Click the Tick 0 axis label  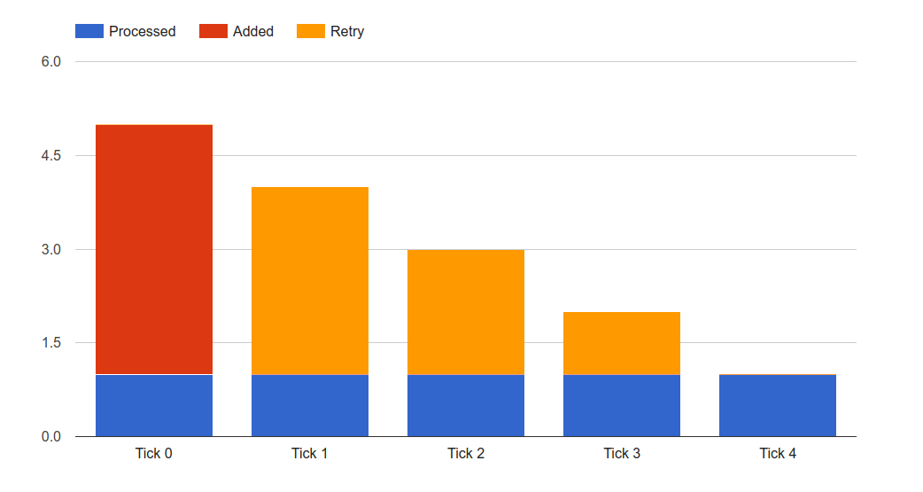pos(153,453)
